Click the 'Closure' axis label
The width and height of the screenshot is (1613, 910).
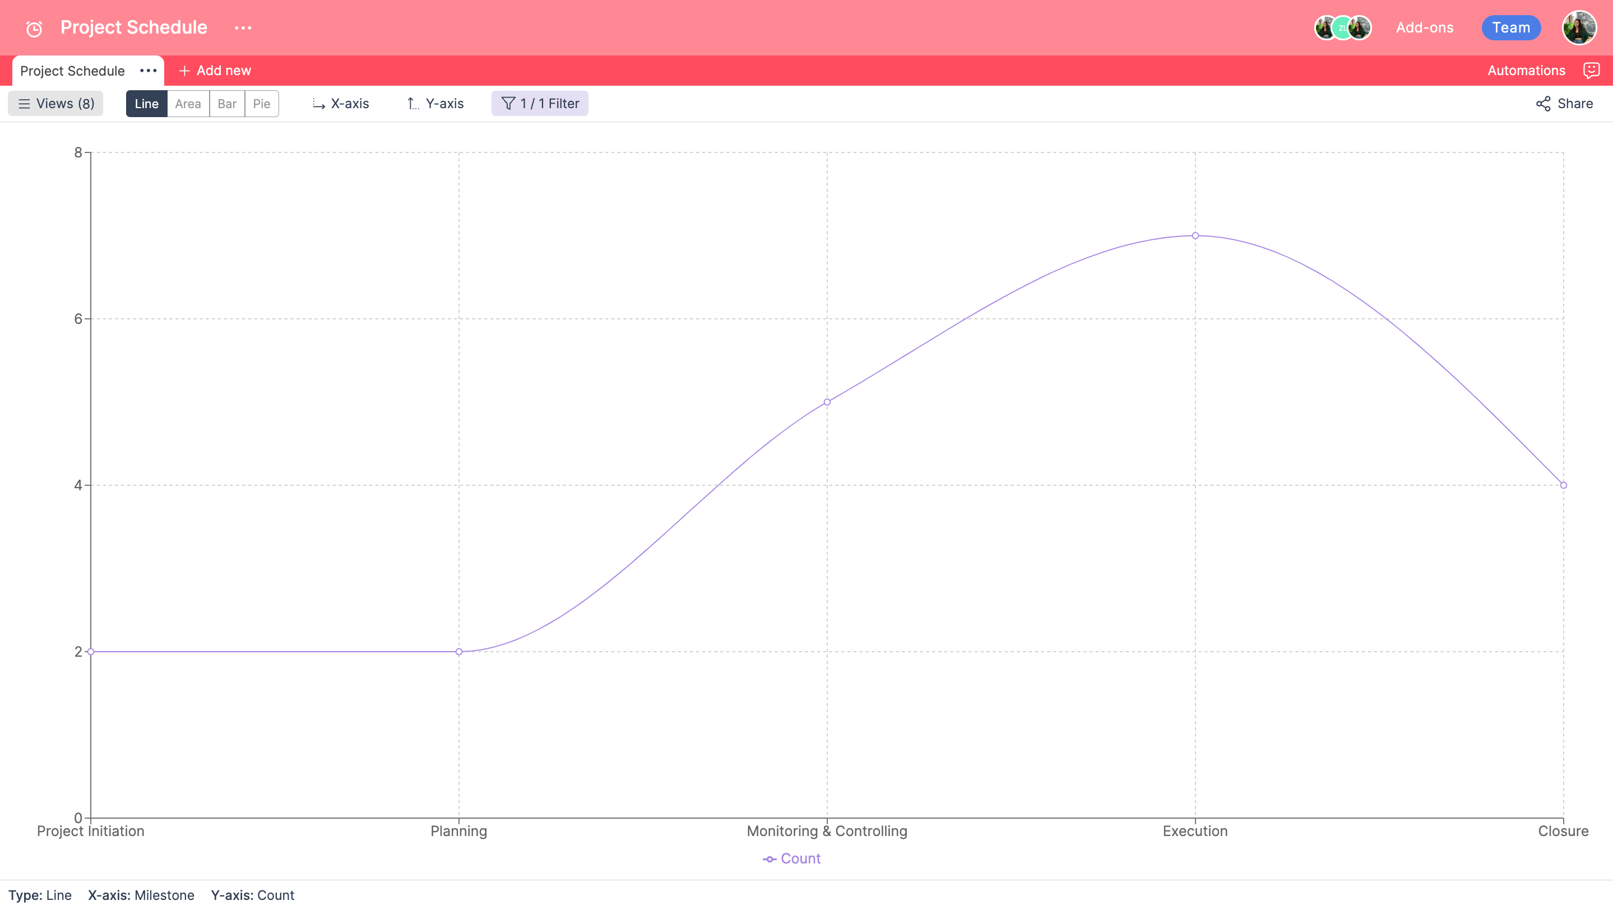click(x=1564, y=831)
